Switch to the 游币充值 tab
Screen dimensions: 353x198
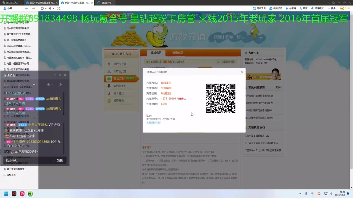click(178, 53)
